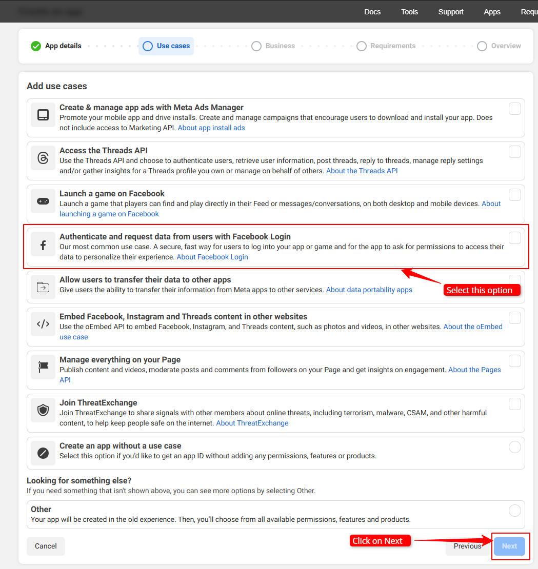Screen dimensions: 538x569
Task: Open About app install ads link
Action: tap(211, 128)
